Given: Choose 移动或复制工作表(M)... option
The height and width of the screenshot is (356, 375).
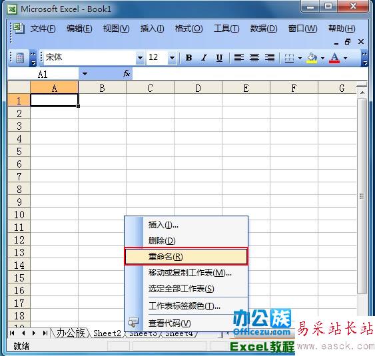Looking at the screenshot, I should [187, 273].
